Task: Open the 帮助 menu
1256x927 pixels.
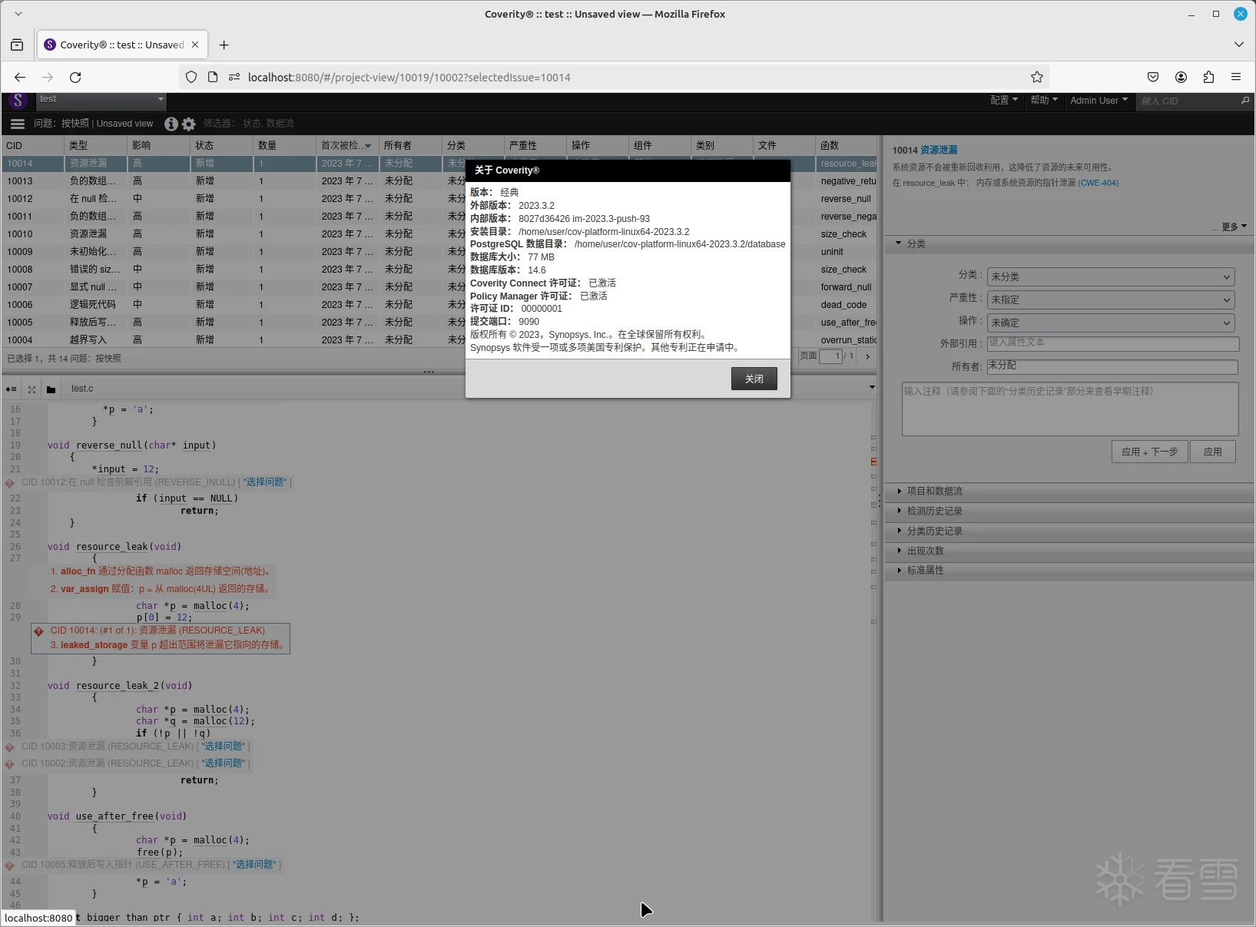Action: tap(1044, 101)
